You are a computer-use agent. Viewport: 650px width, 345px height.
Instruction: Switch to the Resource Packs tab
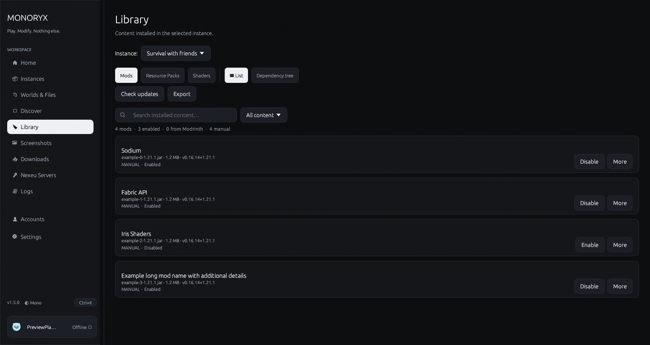click(x=162, y=75)
